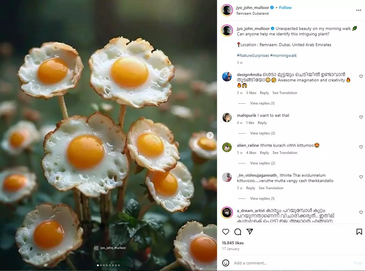The width and height of the screenshot is (365, 271).
Task: Like the mahipurik comment
Action: [x=361, y=117]
